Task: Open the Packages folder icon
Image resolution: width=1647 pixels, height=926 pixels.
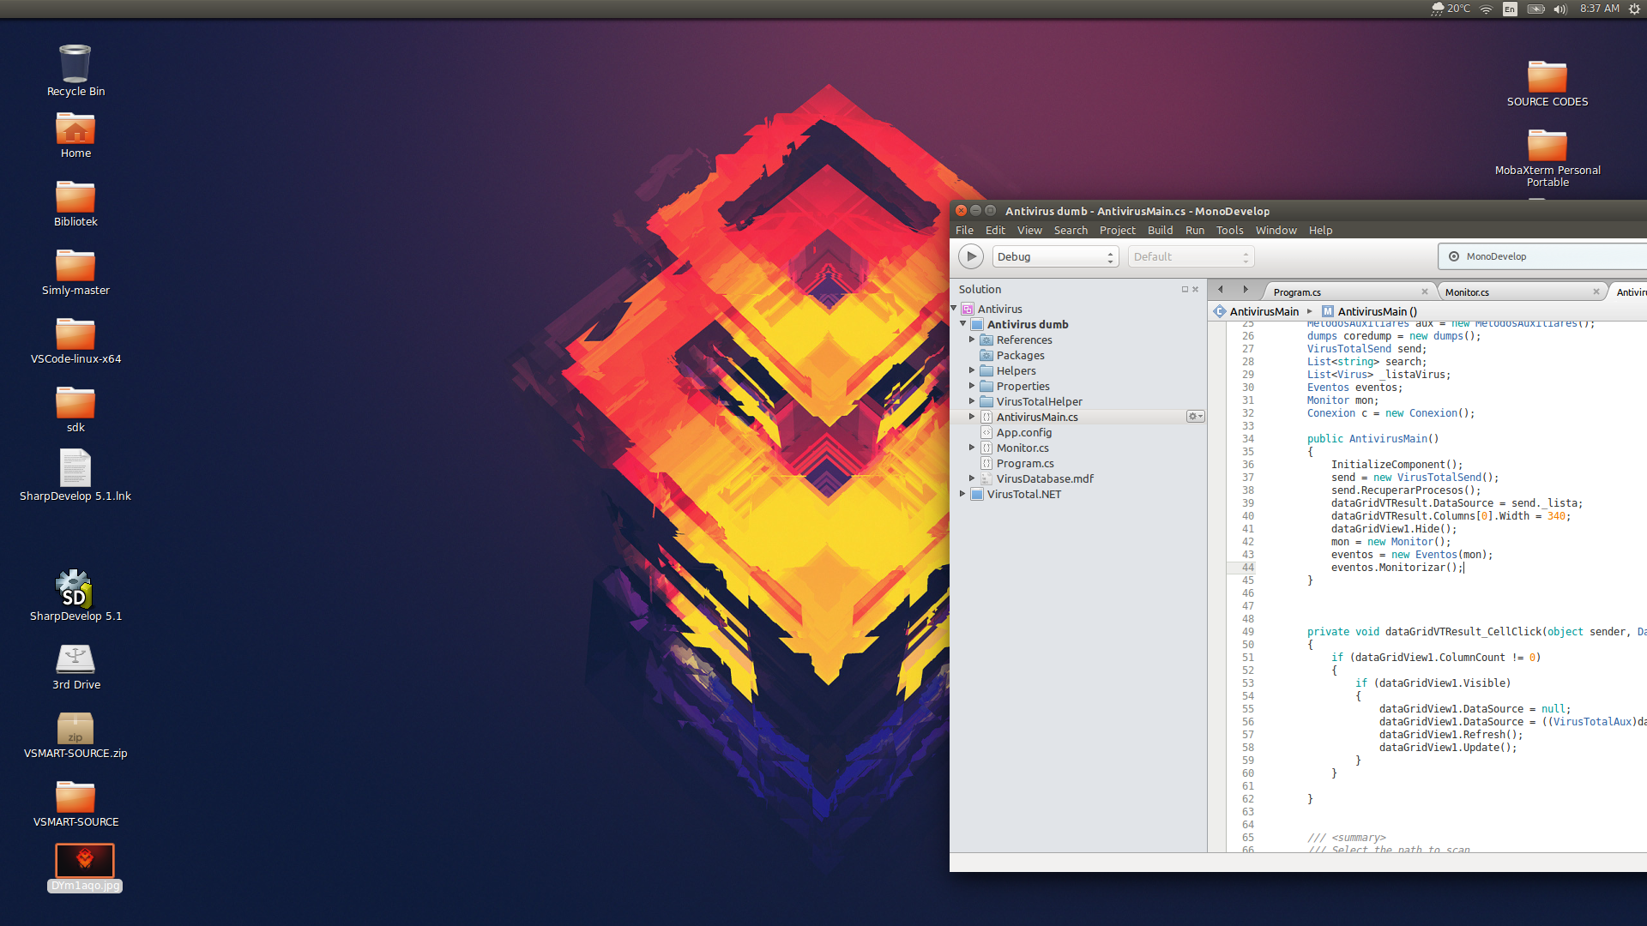Action: [x=986, y=355]
